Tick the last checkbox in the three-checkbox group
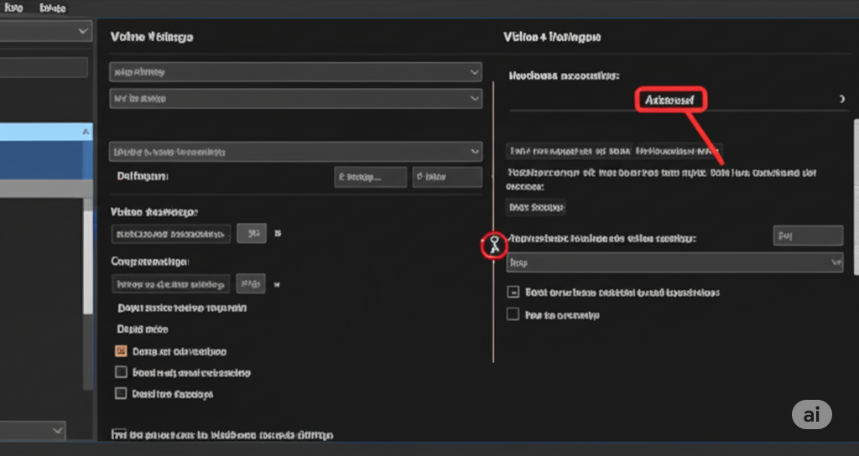This screenshot has width=859, height=456. (x=121, y=393)
